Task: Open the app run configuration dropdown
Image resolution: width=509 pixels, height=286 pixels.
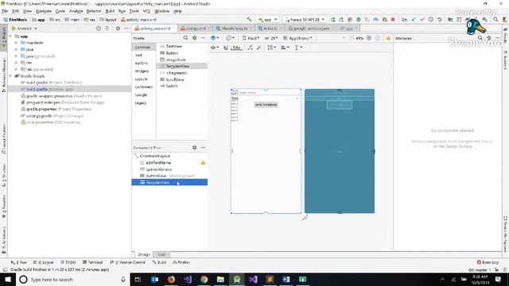Action: [x=267, y=19]
